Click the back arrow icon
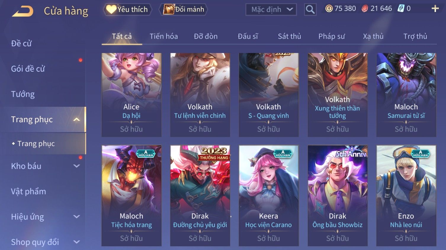Viewport: 446px width, 250px height. tap(23, 11)
